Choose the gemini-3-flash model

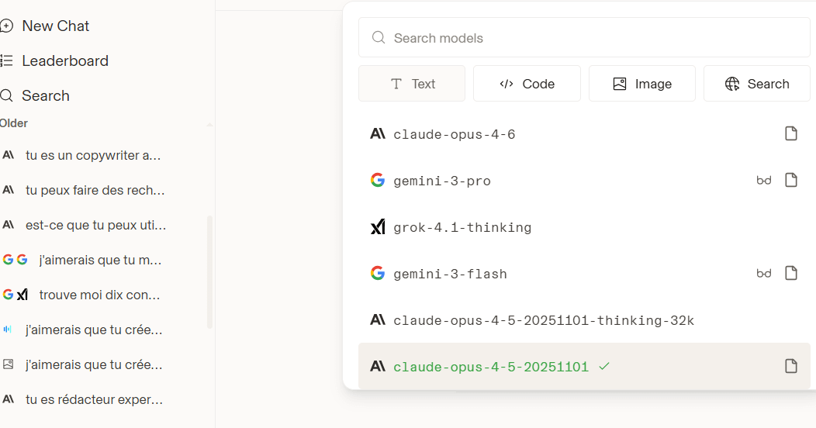tap(584, 274)
